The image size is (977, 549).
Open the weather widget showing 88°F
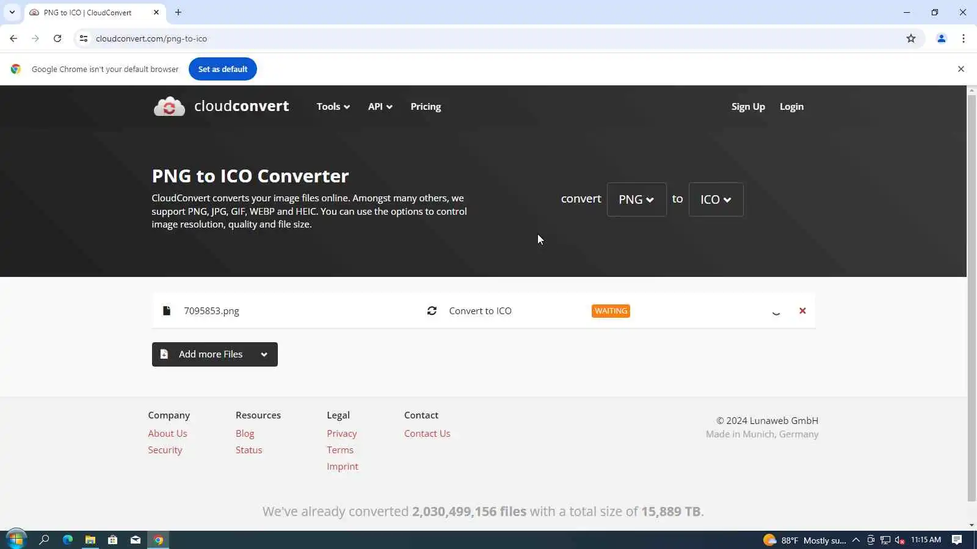[804, 540]
